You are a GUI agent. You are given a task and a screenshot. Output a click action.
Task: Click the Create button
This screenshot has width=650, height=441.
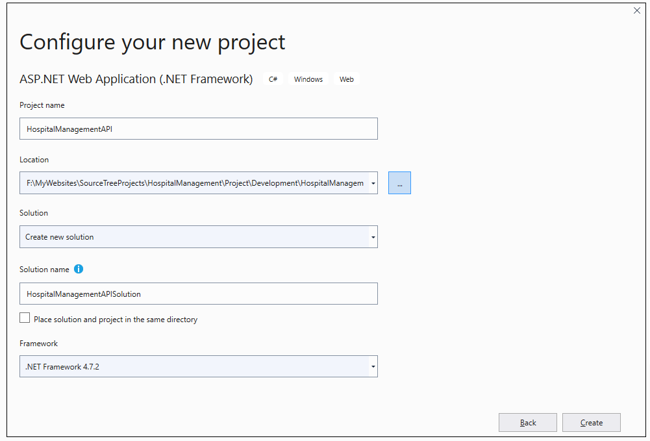point(591,422)
